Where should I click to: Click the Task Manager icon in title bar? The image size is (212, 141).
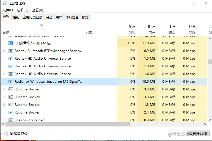[5, 3]
